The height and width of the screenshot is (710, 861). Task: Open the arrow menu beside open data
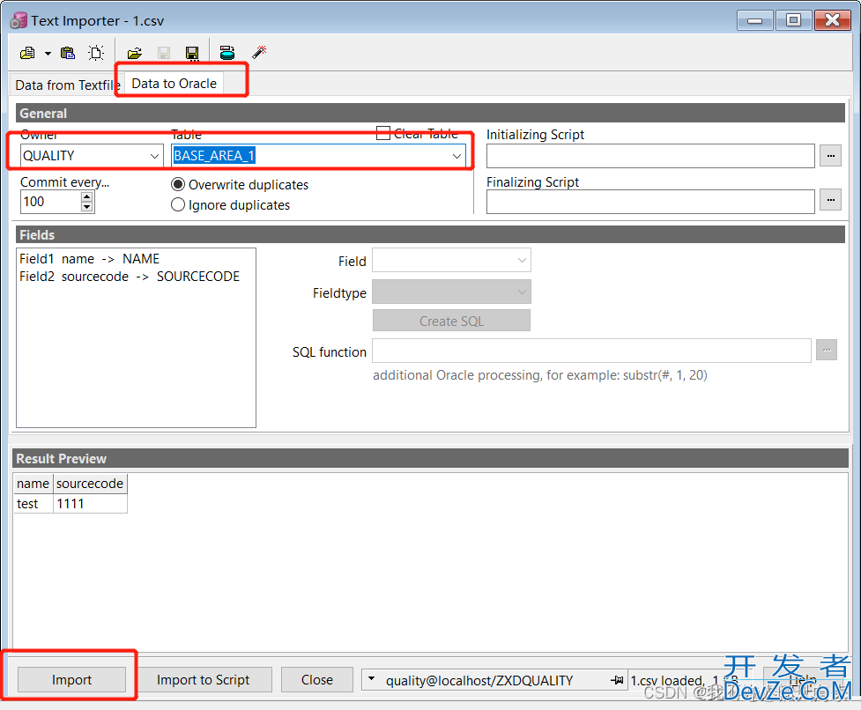48,53
